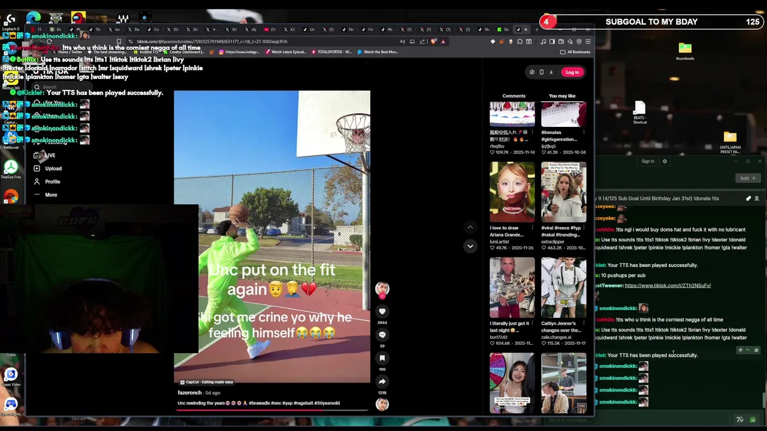Follow creator via plus badge on avatar
Viewport: 767px width, 431px height.
pos(382,296)
